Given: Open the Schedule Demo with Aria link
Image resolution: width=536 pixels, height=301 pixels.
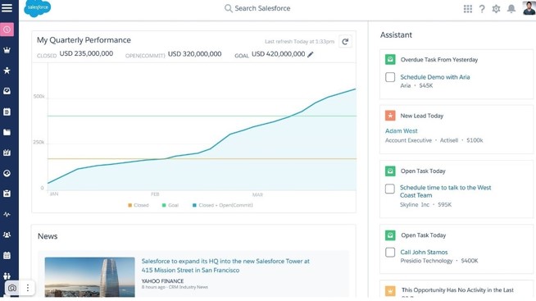Looking at the screenshot, I should [x=435, y=77].
